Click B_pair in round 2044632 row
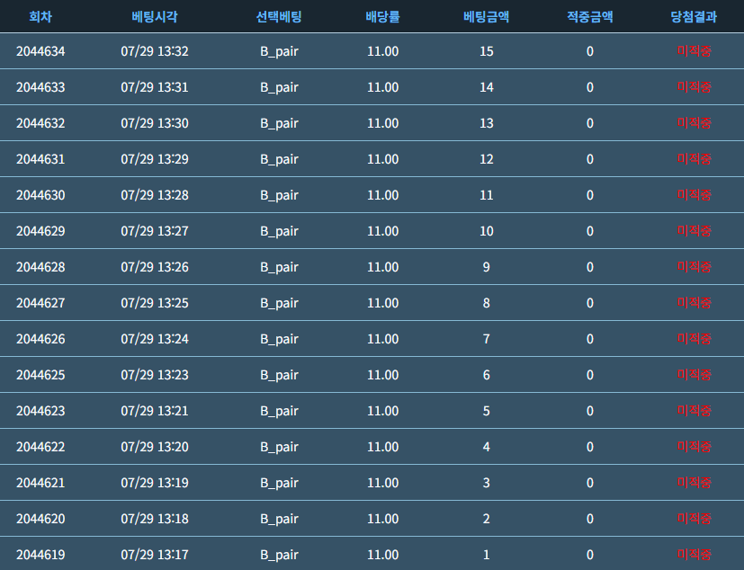 pyautogui.click(x=279, y=123)
